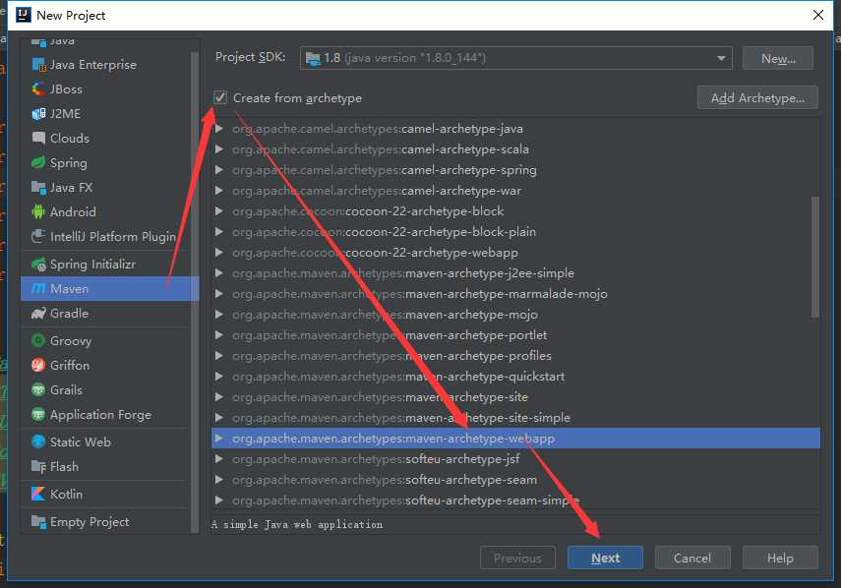Viewport: 841px width, 588px height.
Task: Click the Java Enterprise icon
Action: point(38,65)
